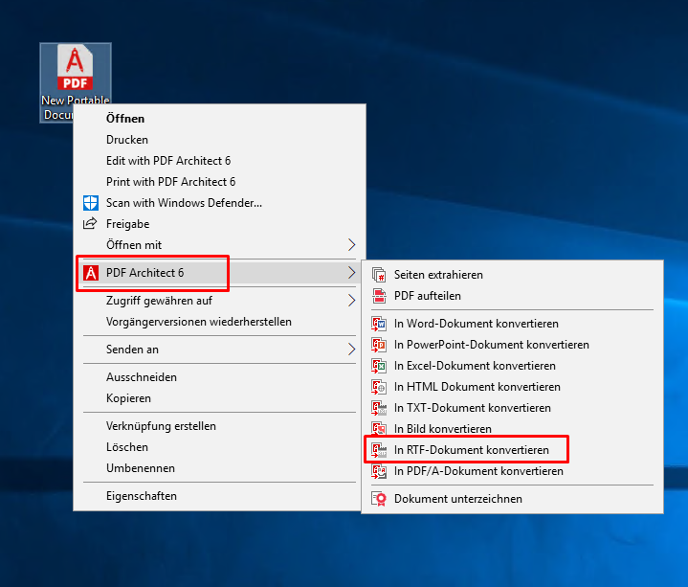688x587 pixels.
Task: Choose Öffnen from the context menu
Action: [x=219, y=119]
